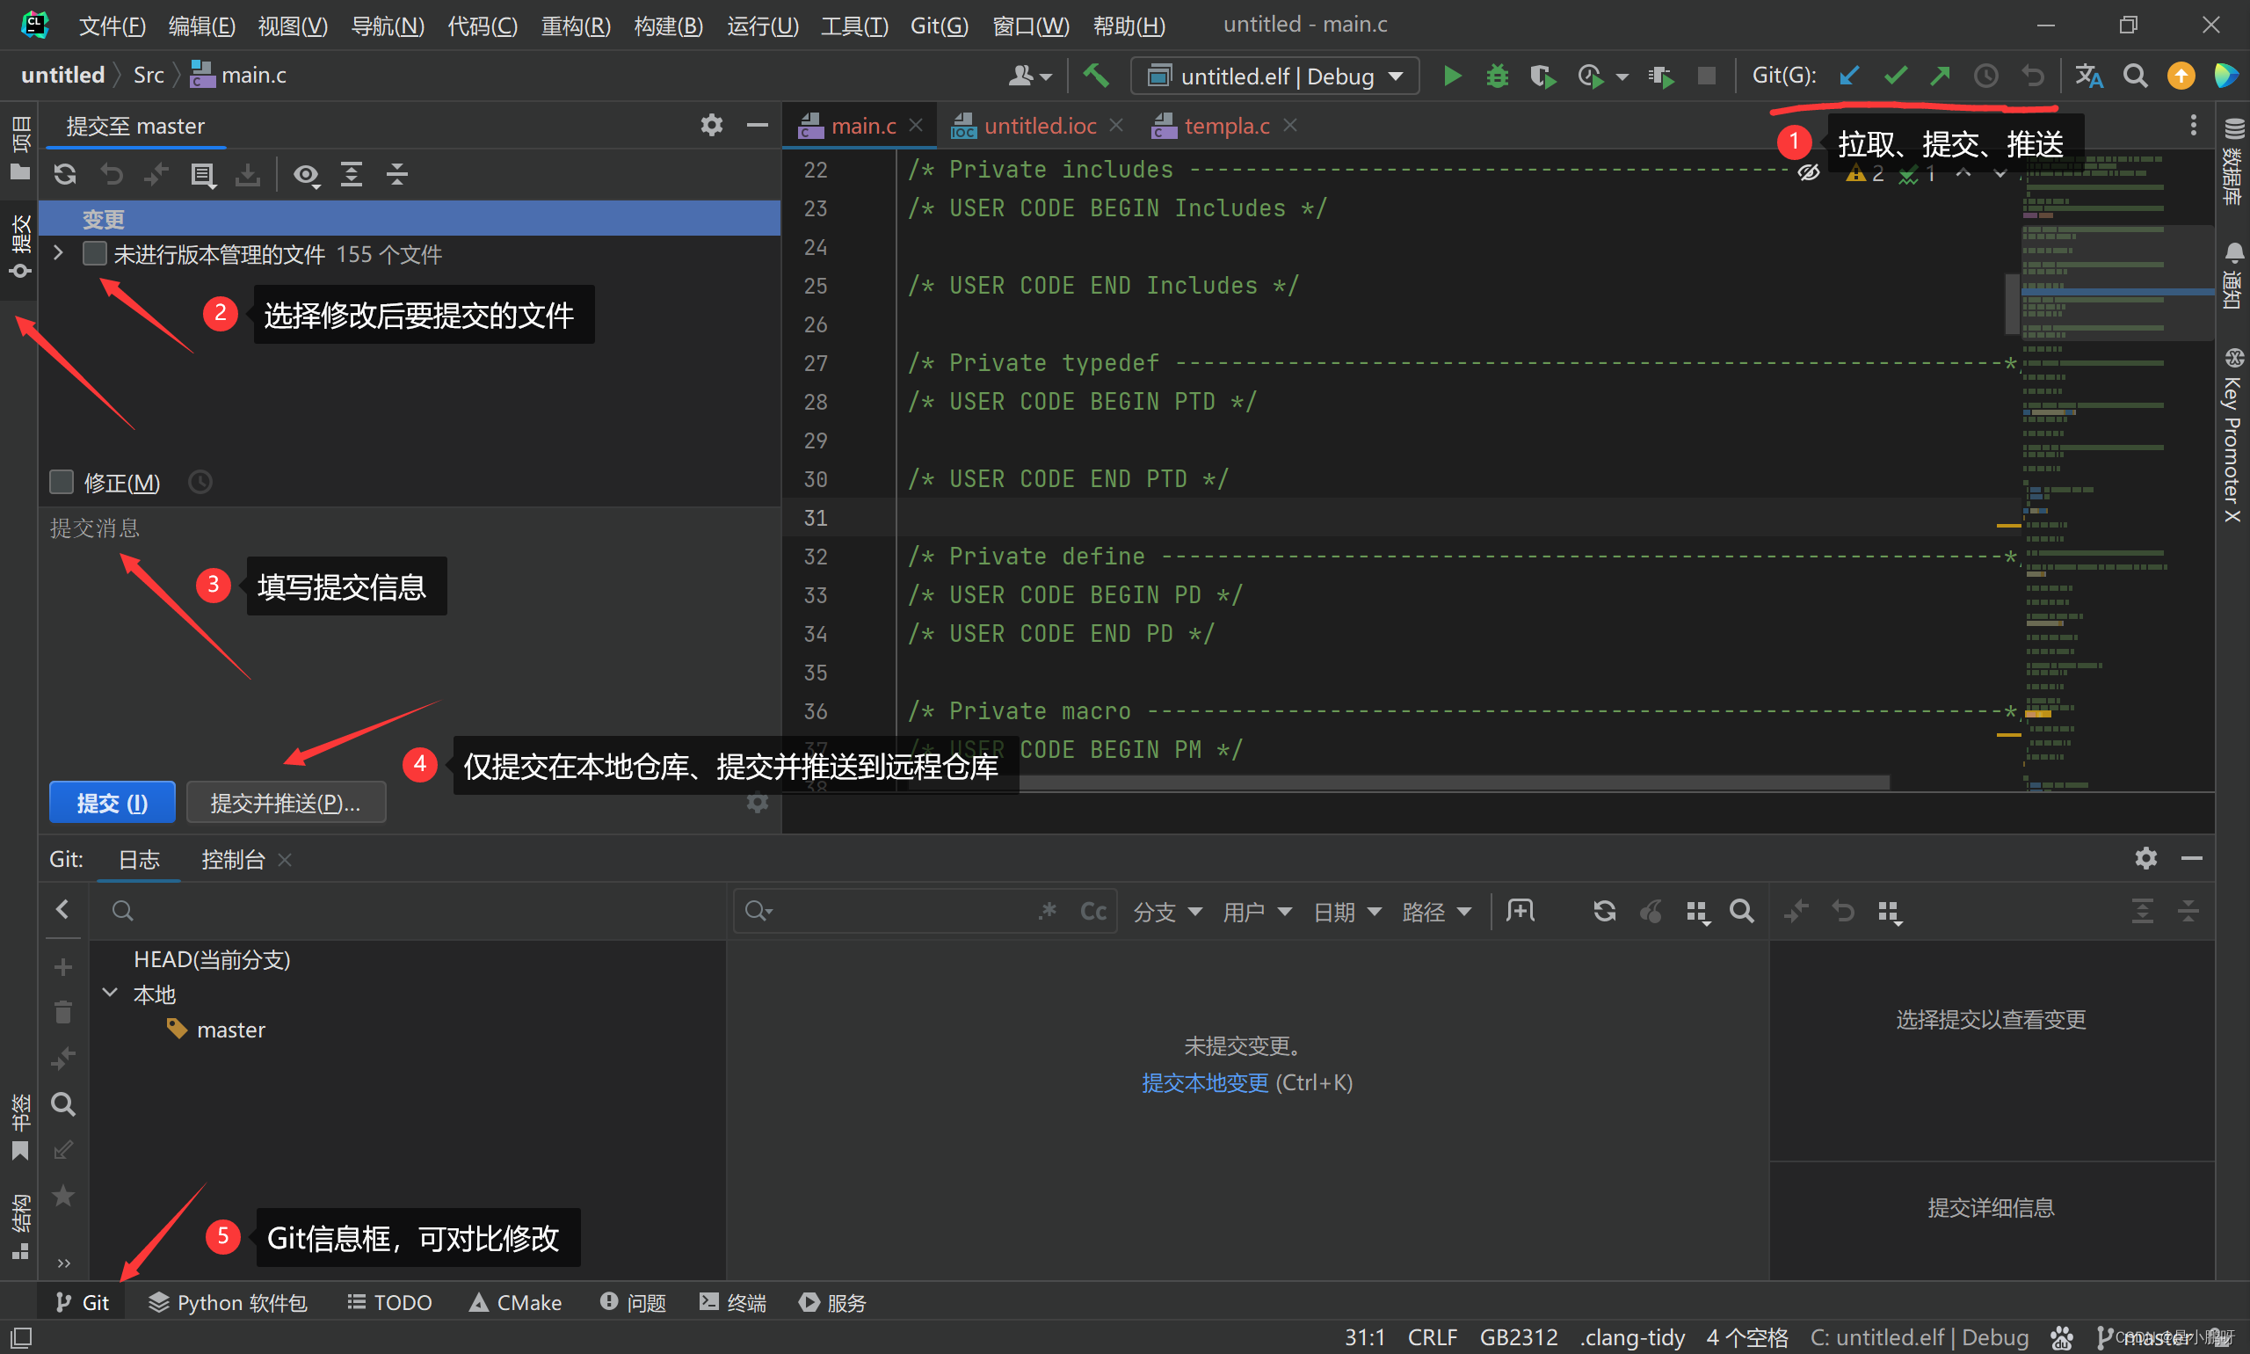Click the 提交本地变更 link
The image size is (2250, 1354).
[1204, 1082]
